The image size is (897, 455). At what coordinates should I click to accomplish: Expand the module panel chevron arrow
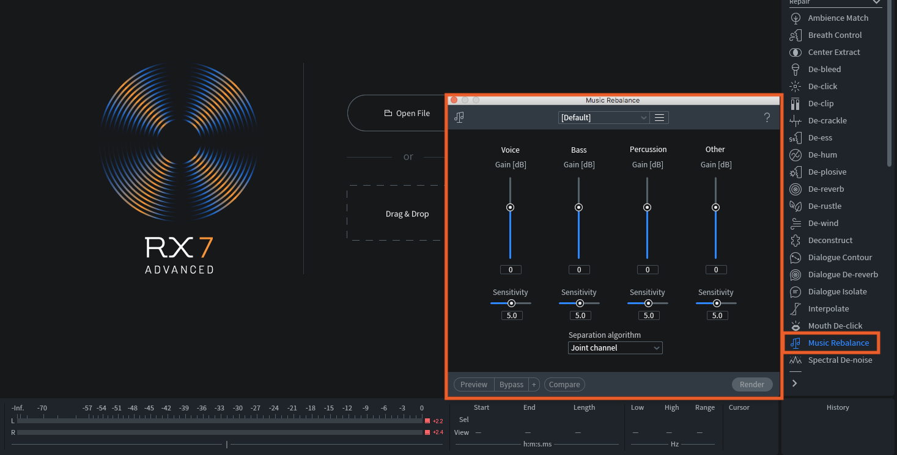coord(794,384)
